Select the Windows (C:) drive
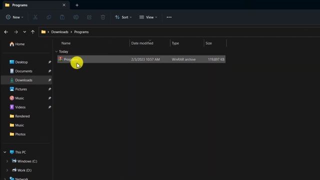The width and height of the screenshot is (320, 180). (x=24, y=161)
